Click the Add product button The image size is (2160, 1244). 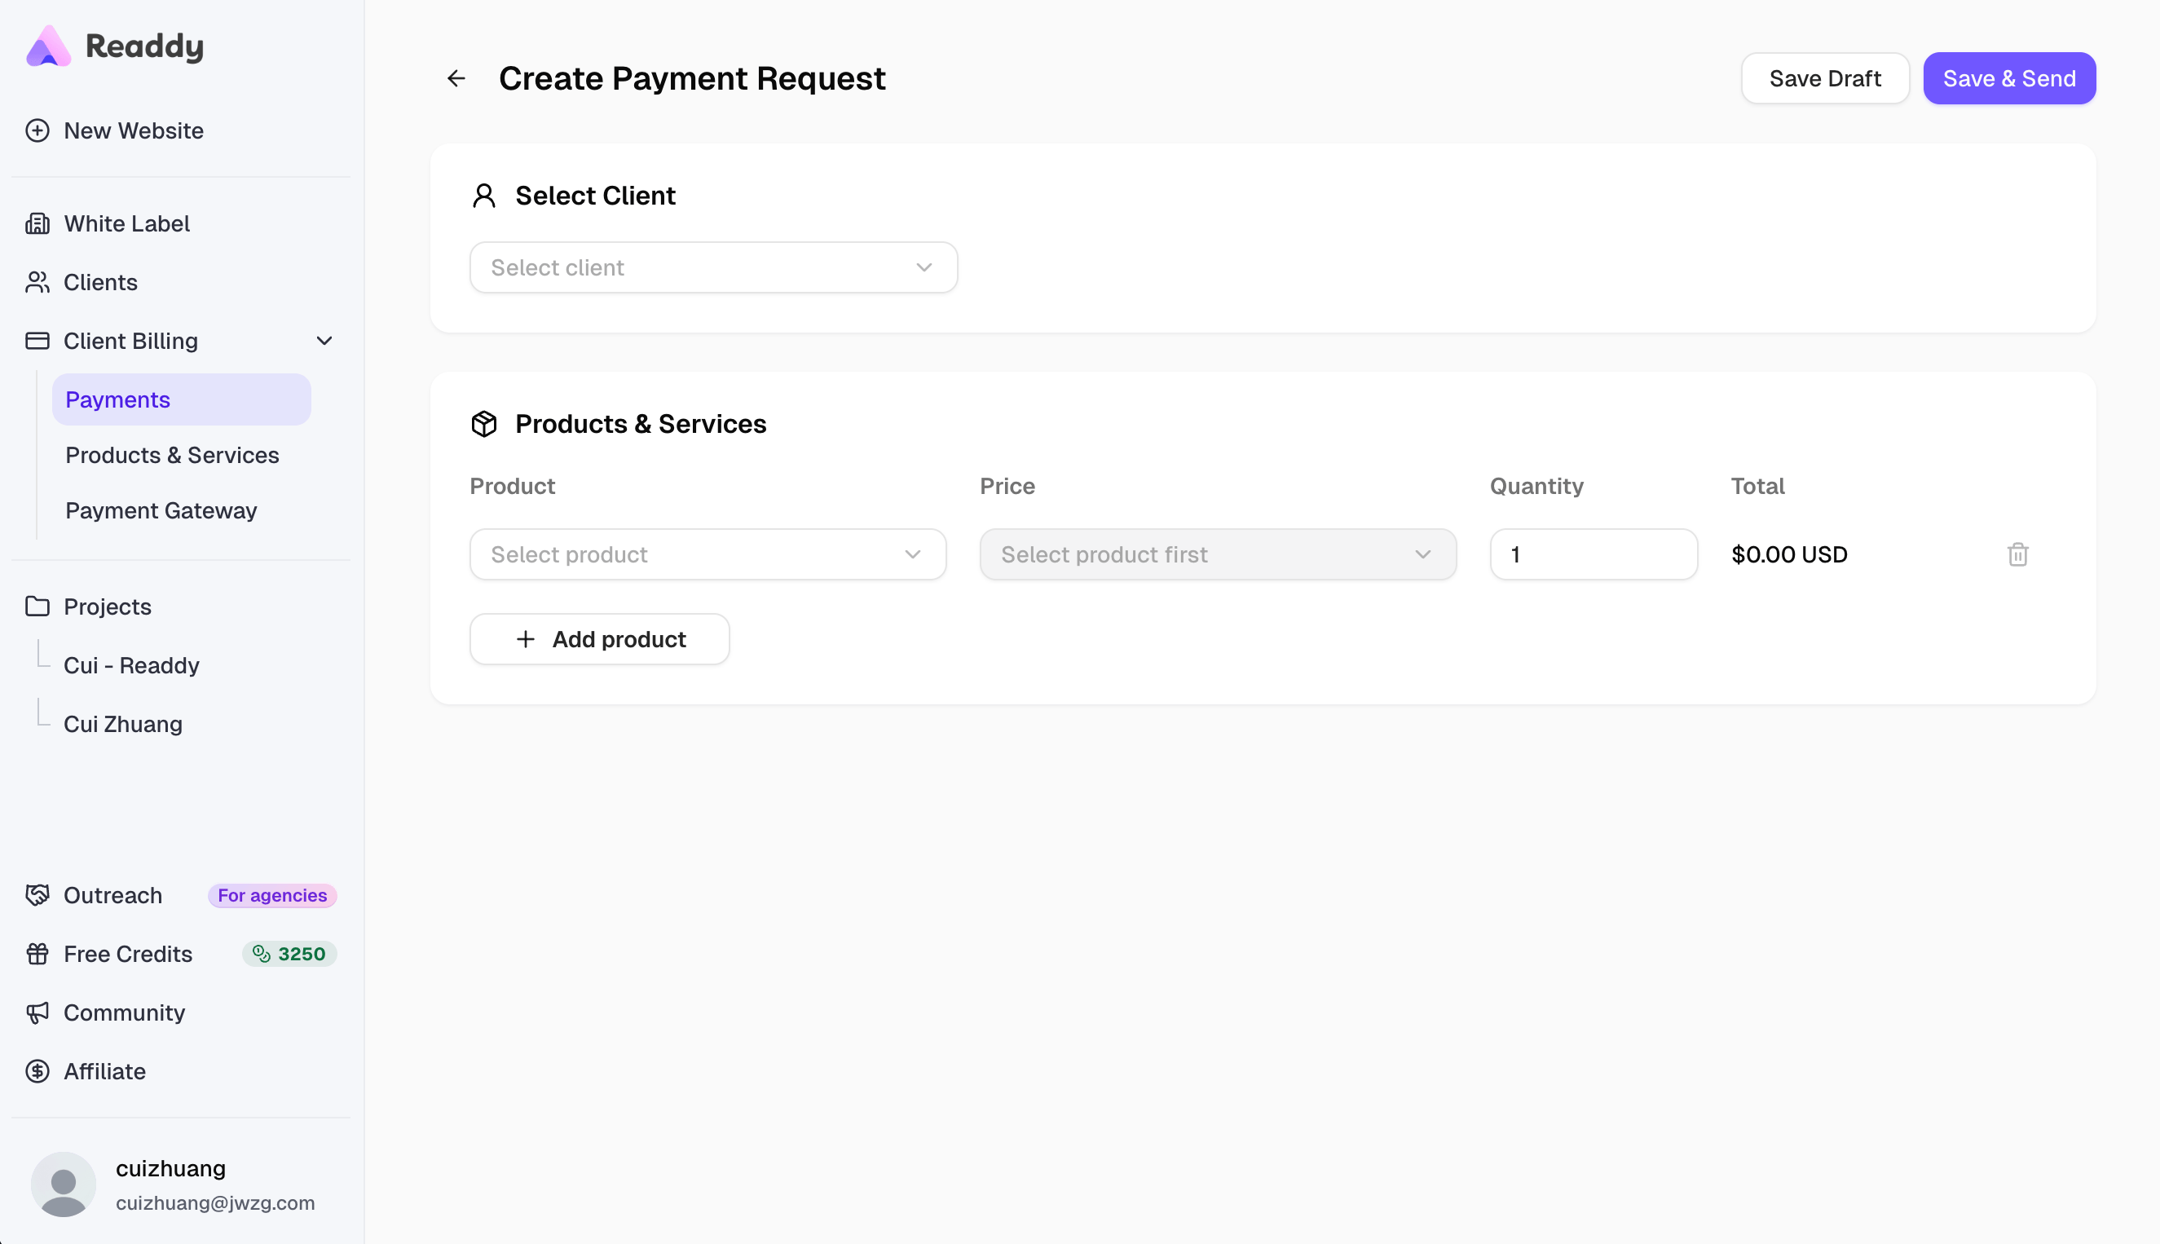click(600, 639)
